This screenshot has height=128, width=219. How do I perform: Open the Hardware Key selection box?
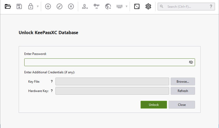tap(112, 91)
